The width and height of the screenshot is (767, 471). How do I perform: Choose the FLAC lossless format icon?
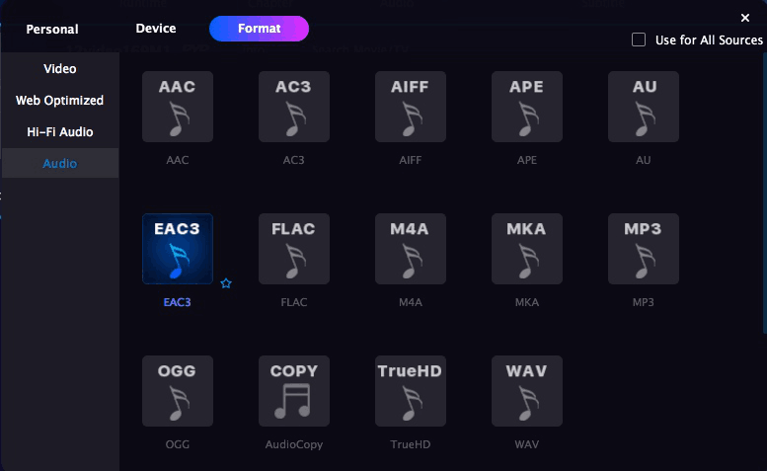293,249
